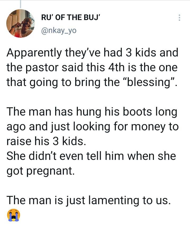The image size is (190, 225).
Task: Tap the line "Apparently they've had 3 kids and"
Action: pos(92,53)
